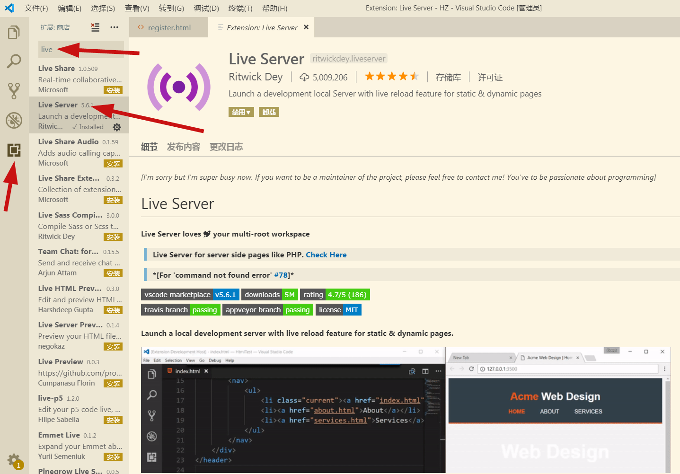Switch to the 更改日志 tab
Image resolution: width=680 pixels, height=474 pixels.
click(226, 147)
